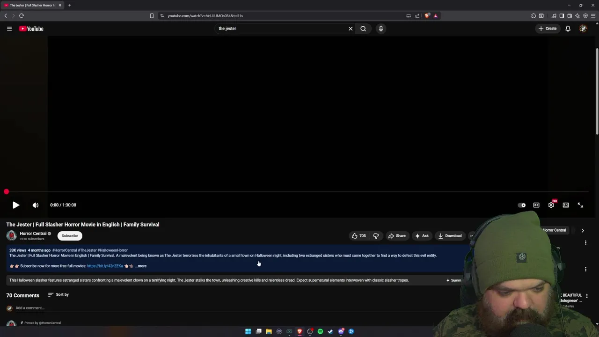Close The Jester browser tab

click(60, 5)
